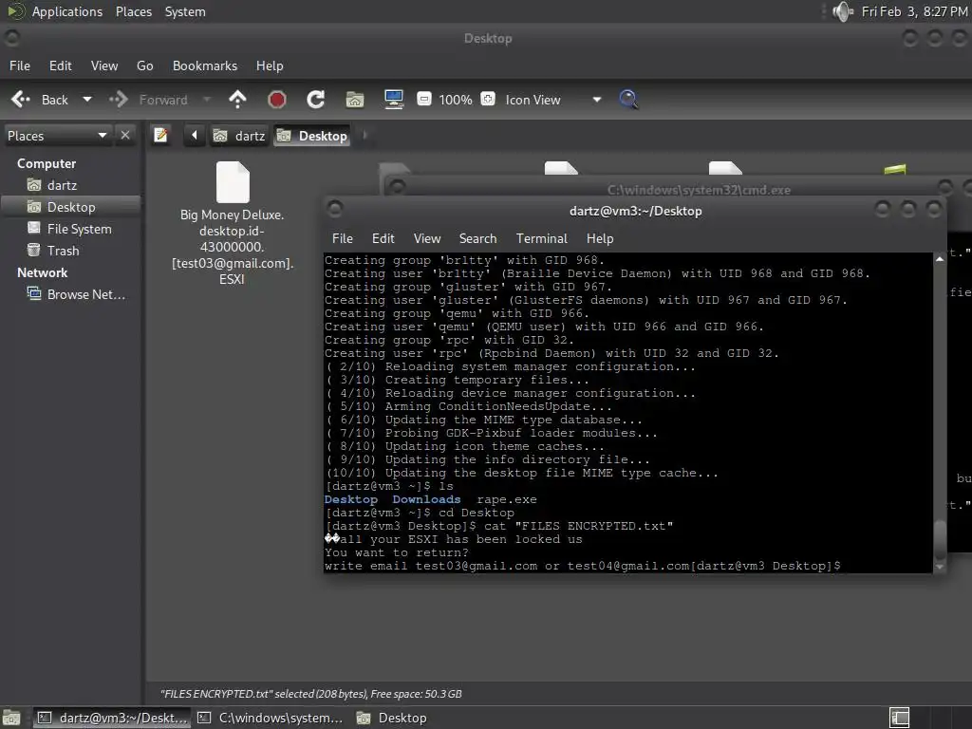The width and height of the screenshot is (972, 729).
Task: Open the file manager Go menu
Action: point(145,65)
